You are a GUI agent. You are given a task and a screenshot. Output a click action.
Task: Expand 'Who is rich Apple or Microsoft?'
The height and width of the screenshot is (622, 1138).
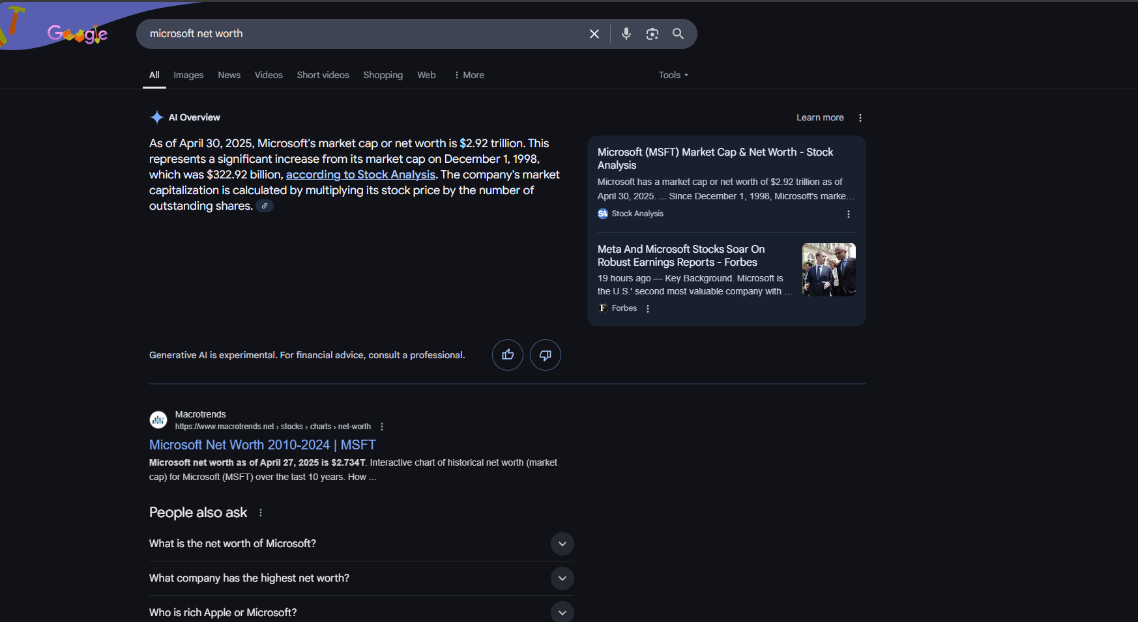362,612
